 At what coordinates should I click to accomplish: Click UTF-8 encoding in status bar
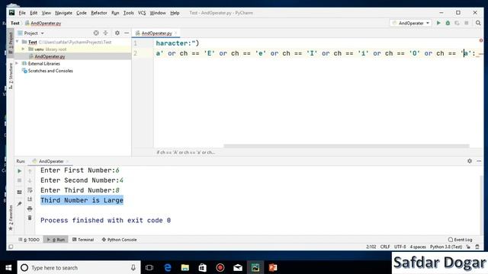click(400, 247)
